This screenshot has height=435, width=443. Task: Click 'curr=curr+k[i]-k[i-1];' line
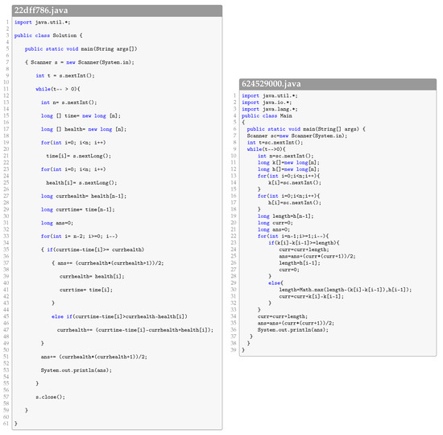[312, 296]
